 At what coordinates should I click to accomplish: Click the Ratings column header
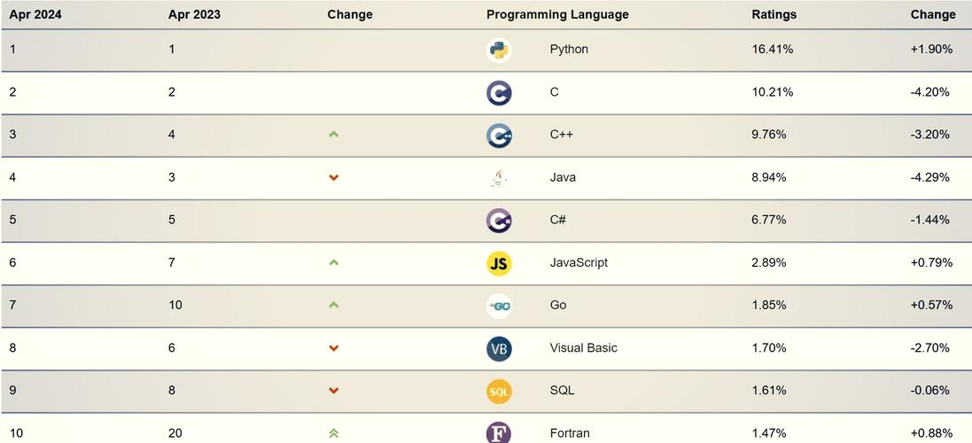pyautogui.click(x=774, y=14)
